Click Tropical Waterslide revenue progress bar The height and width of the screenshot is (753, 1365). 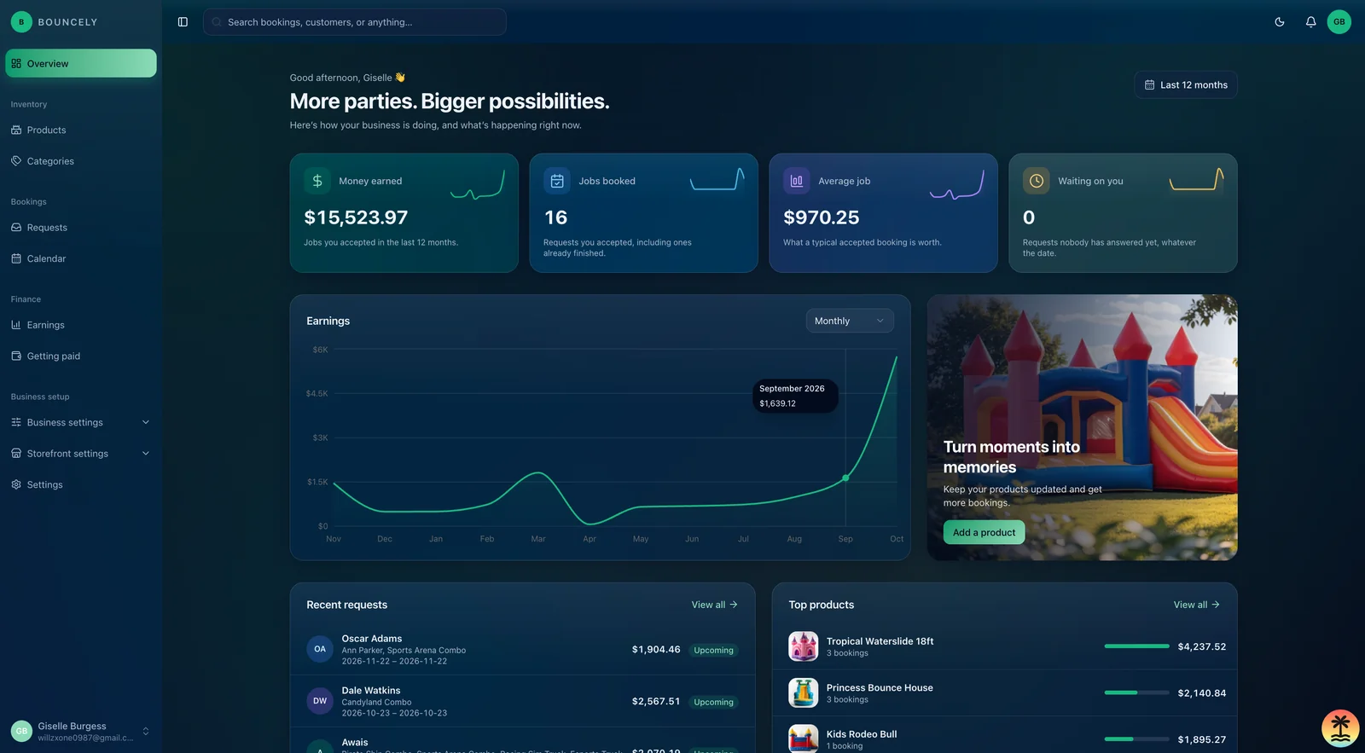[1136, 646]
